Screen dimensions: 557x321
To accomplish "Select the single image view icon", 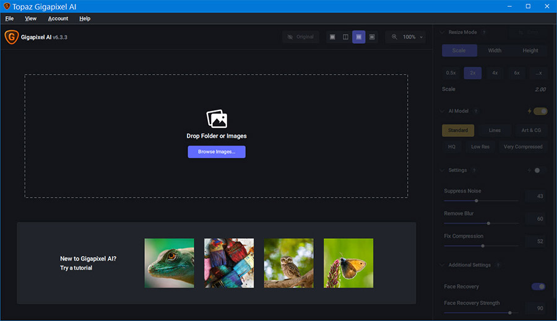I will coord(332,37).
